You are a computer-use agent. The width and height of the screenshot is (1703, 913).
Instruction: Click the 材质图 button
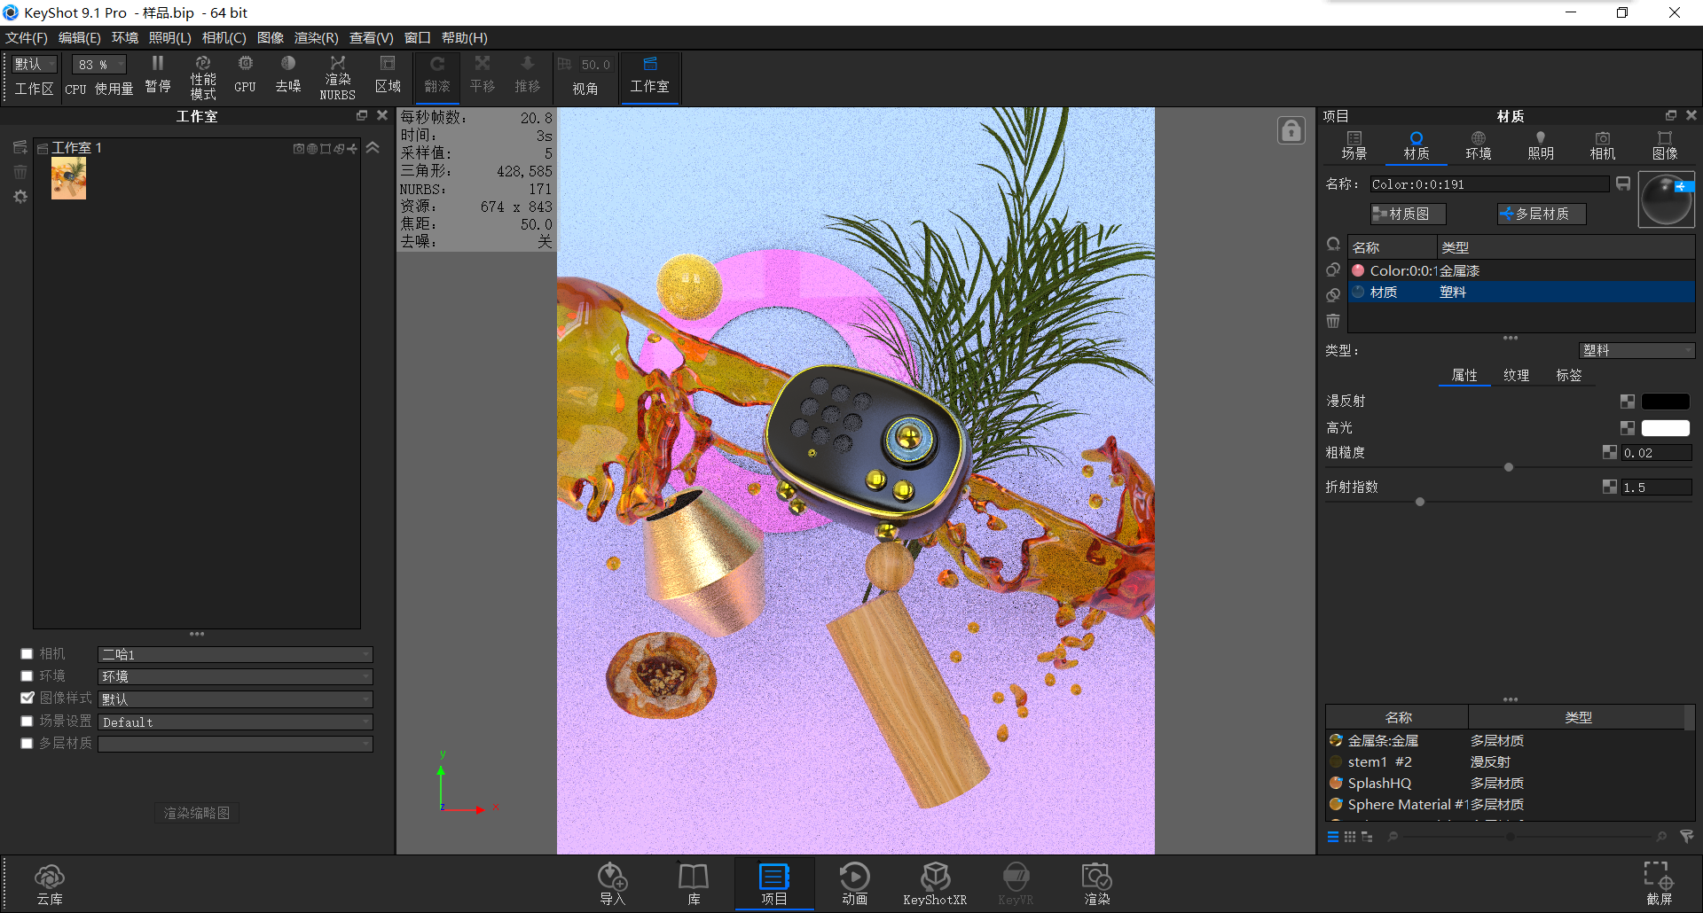pyautogui.click(x=1409, y=214)
